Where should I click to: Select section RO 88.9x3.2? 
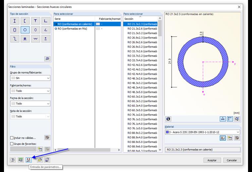click(141, 133)
